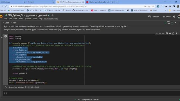Click the All changes saved link

(51, 19)
